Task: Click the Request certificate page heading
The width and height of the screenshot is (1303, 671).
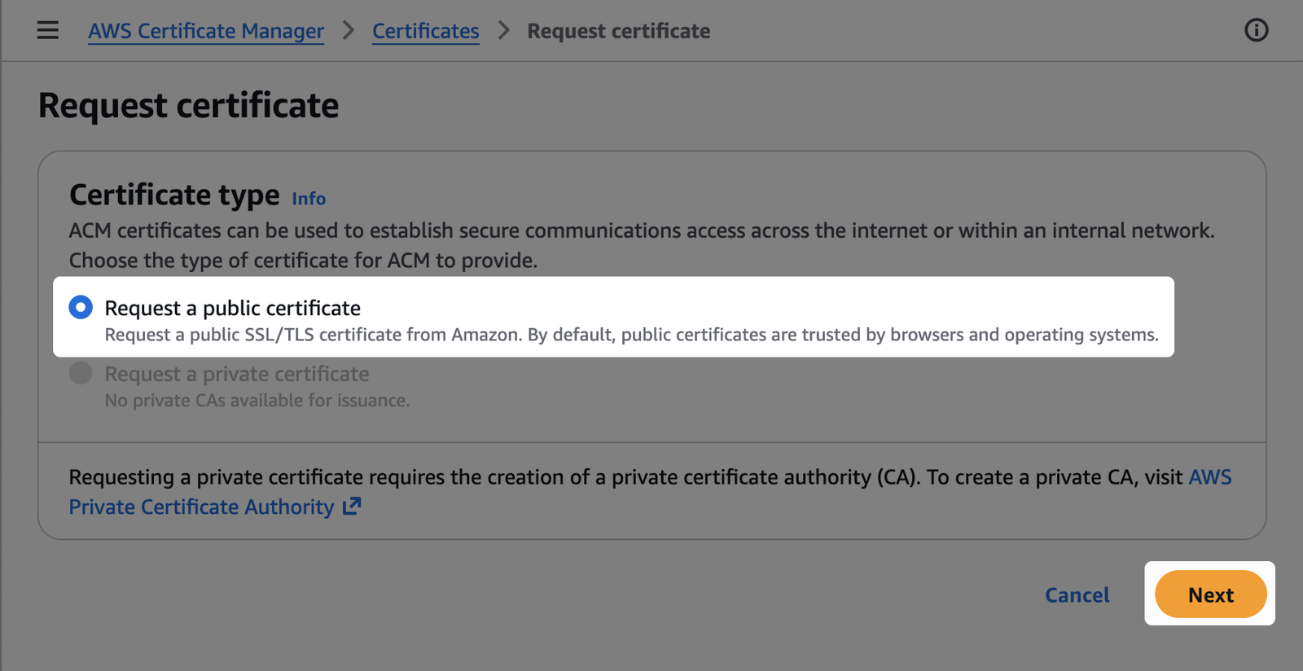Action: point(188,106)
